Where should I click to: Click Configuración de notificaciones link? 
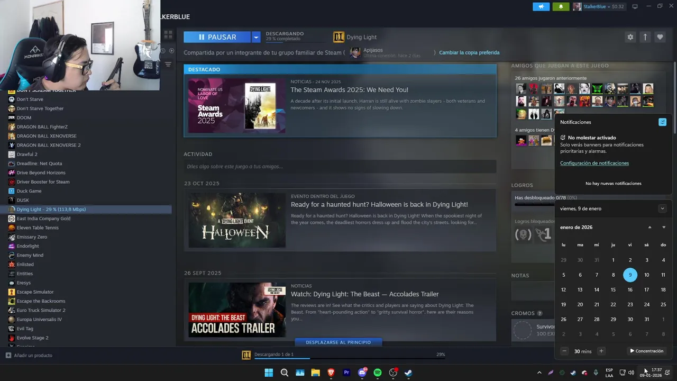tap(594, 163)
